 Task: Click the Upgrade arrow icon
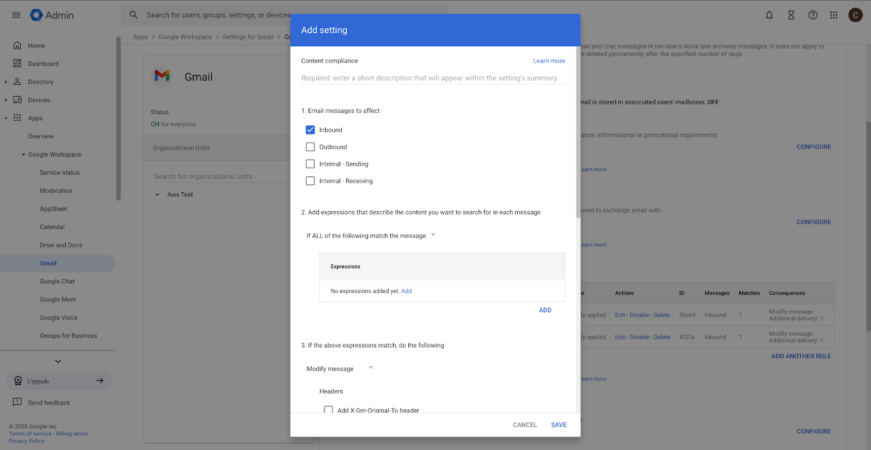click(100, 381)
